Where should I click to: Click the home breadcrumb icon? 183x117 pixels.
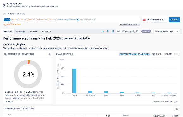pos(4,14)
